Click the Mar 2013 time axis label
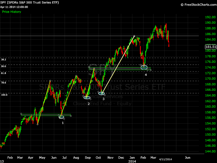Image resolution: width=217 pixels, height=163 pixels. click(20, 157)
